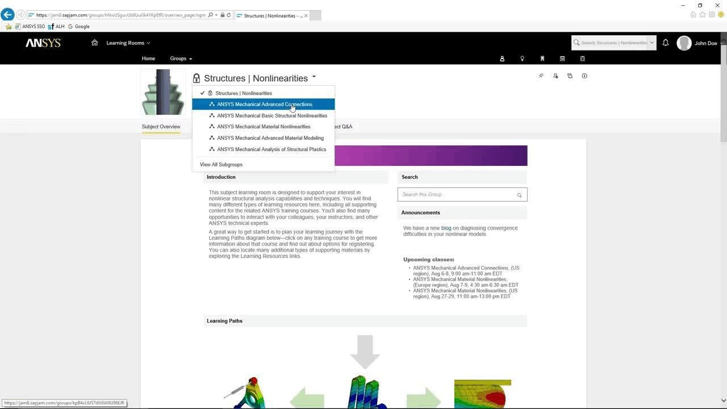Viewport: 727px width, 409px height.
Task: Click the favorites star in the bookmarks bar
Action: click(9, 26)
